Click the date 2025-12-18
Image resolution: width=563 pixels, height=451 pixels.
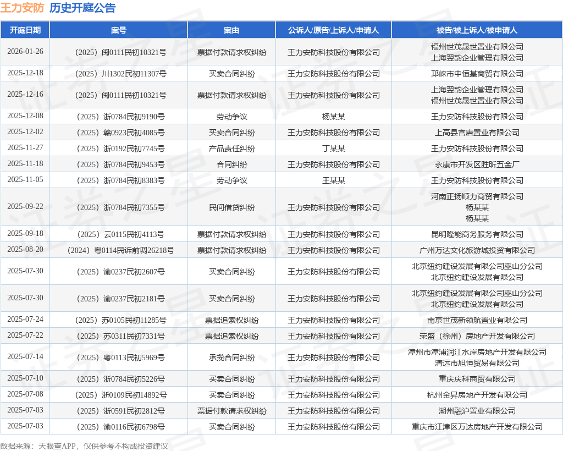coord(25,73)
